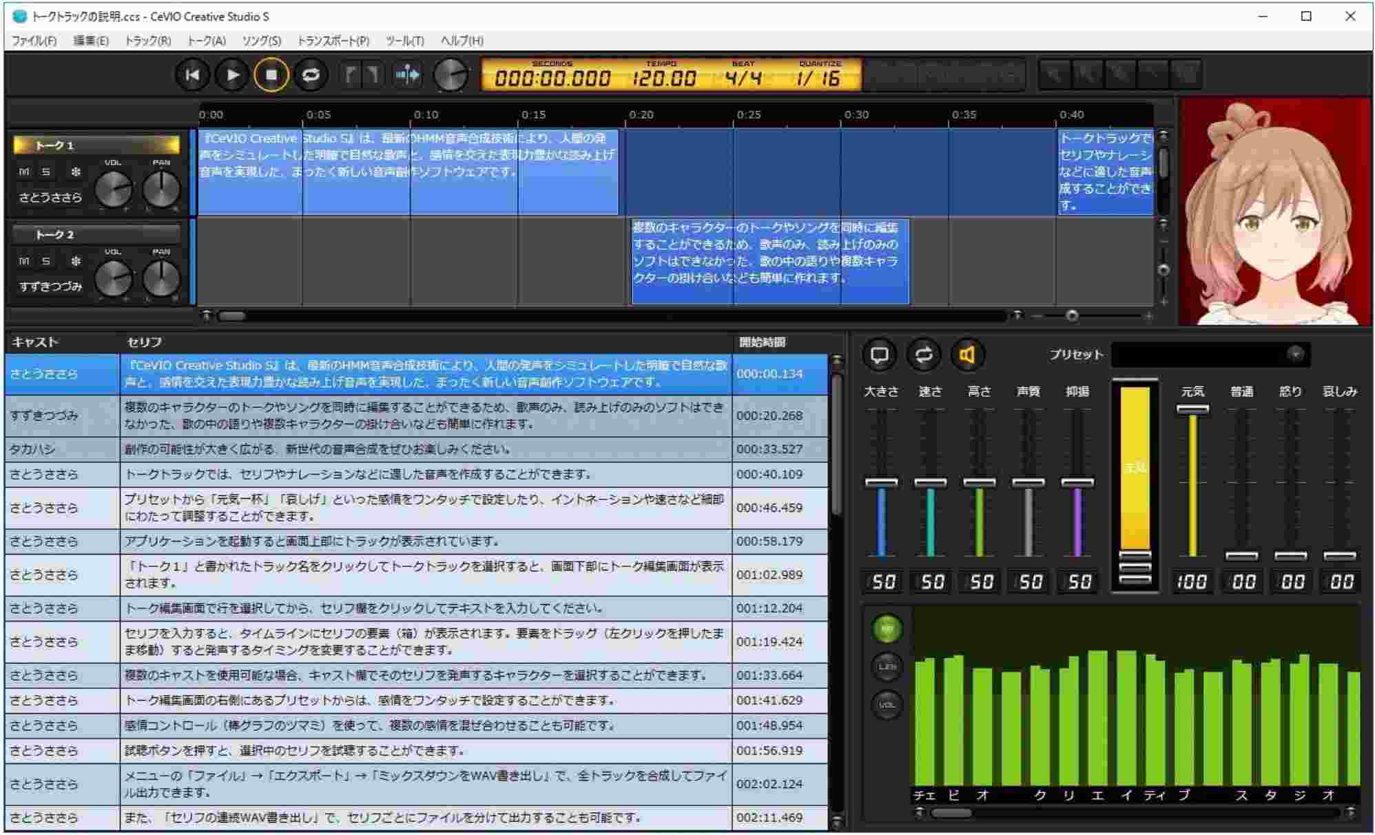Click the 高さ pitch slider handle
The width and height of the screenshot is (1375, 835).
tap(980, 482)
